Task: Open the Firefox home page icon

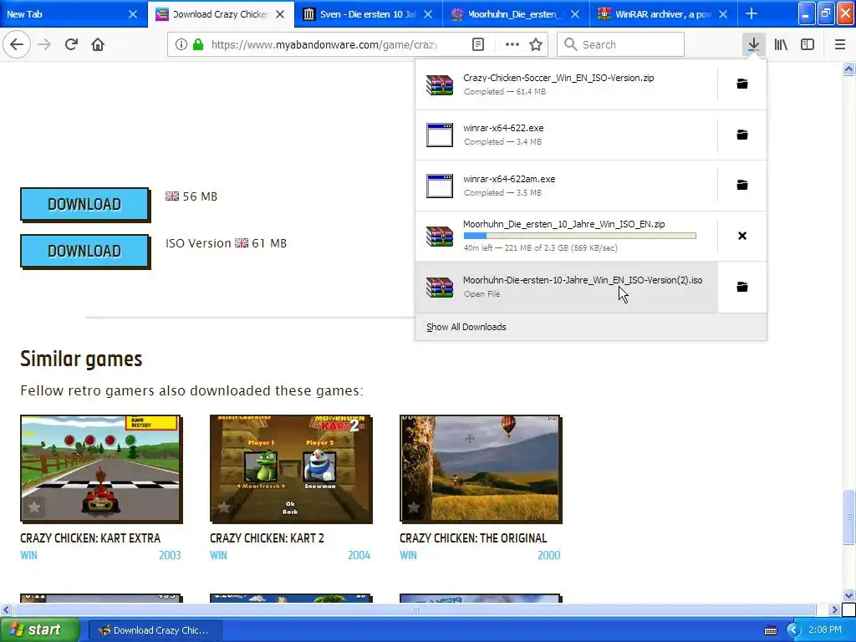Action: pyautogui.click(x=98, y=44)
